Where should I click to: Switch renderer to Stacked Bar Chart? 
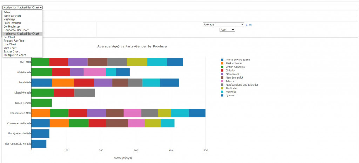pyautogui.click(x=22, y=41)
